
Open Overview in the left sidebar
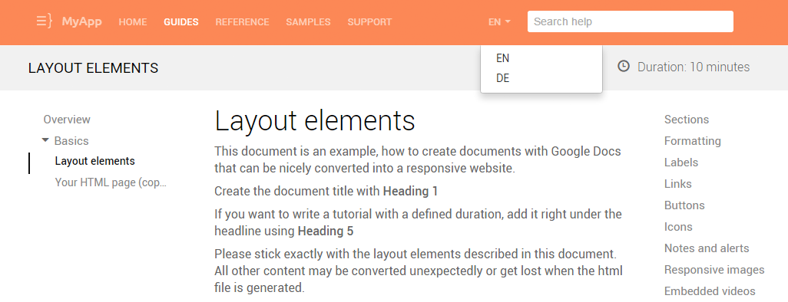[67, 120]
